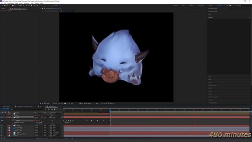252x142 pixels.
Task: Toggle frame blending for the composition
Action: pos(55,109)
